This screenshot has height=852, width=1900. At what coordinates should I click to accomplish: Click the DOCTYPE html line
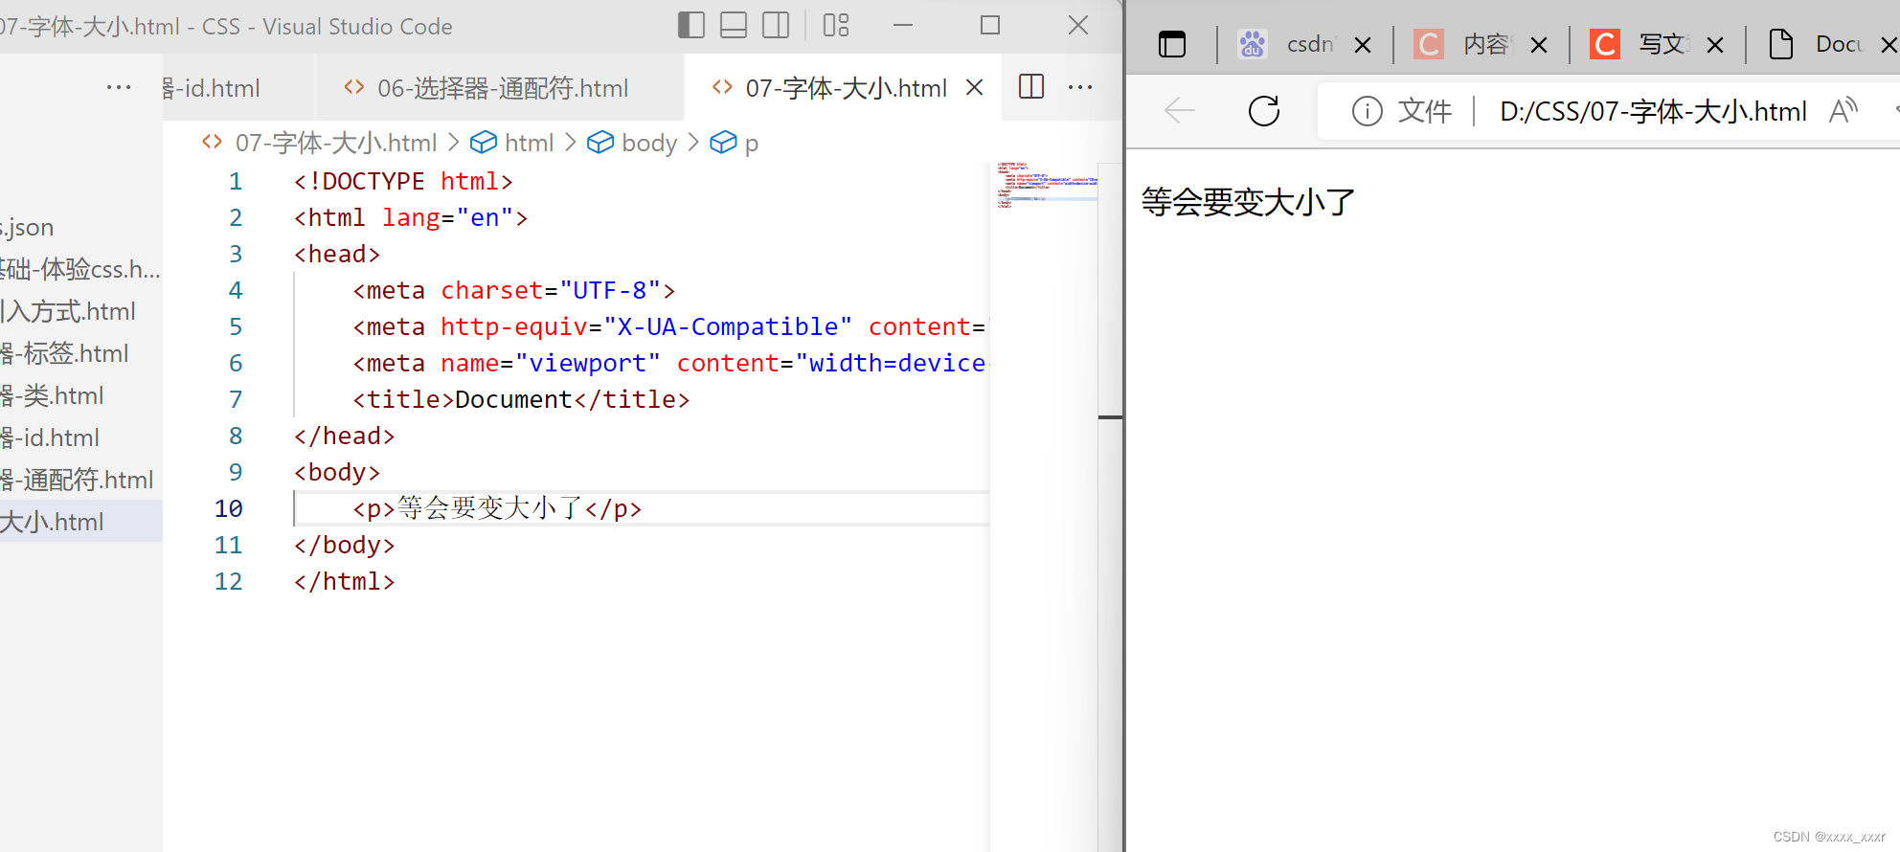(x=403, y=181)
